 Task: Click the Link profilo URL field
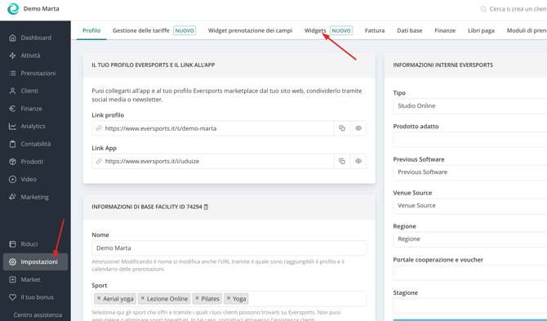213,128
